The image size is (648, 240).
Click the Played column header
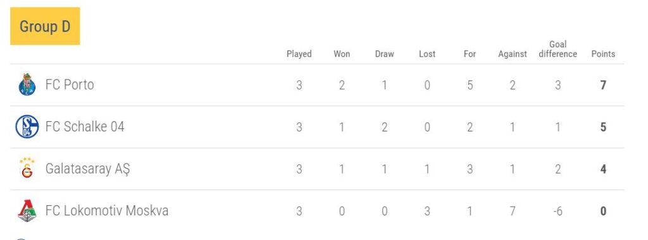point(299,54)
